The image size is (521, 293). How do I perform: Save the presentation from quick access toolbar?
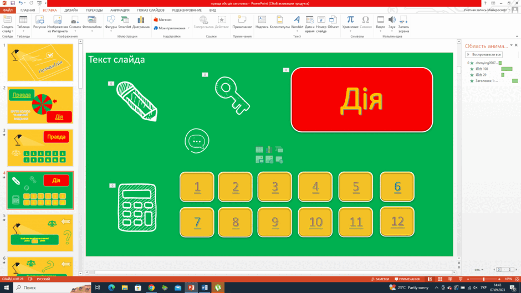13,3
